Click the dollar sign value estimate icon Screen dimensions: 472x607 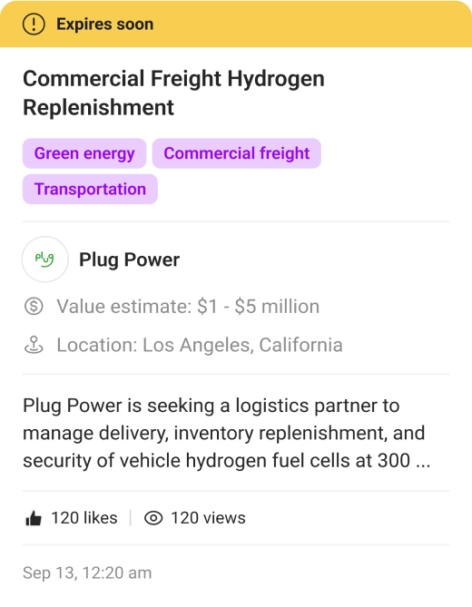tap(34, 306)
